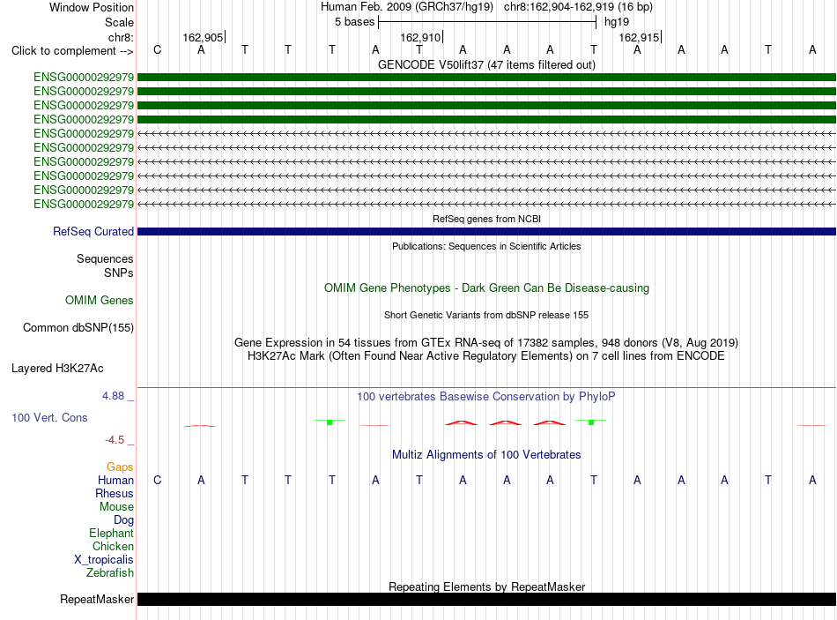837x620 pixels.
Task: Click the H3K27Ac Mark ENCODE track title
Action: click(x=486, y=356)
